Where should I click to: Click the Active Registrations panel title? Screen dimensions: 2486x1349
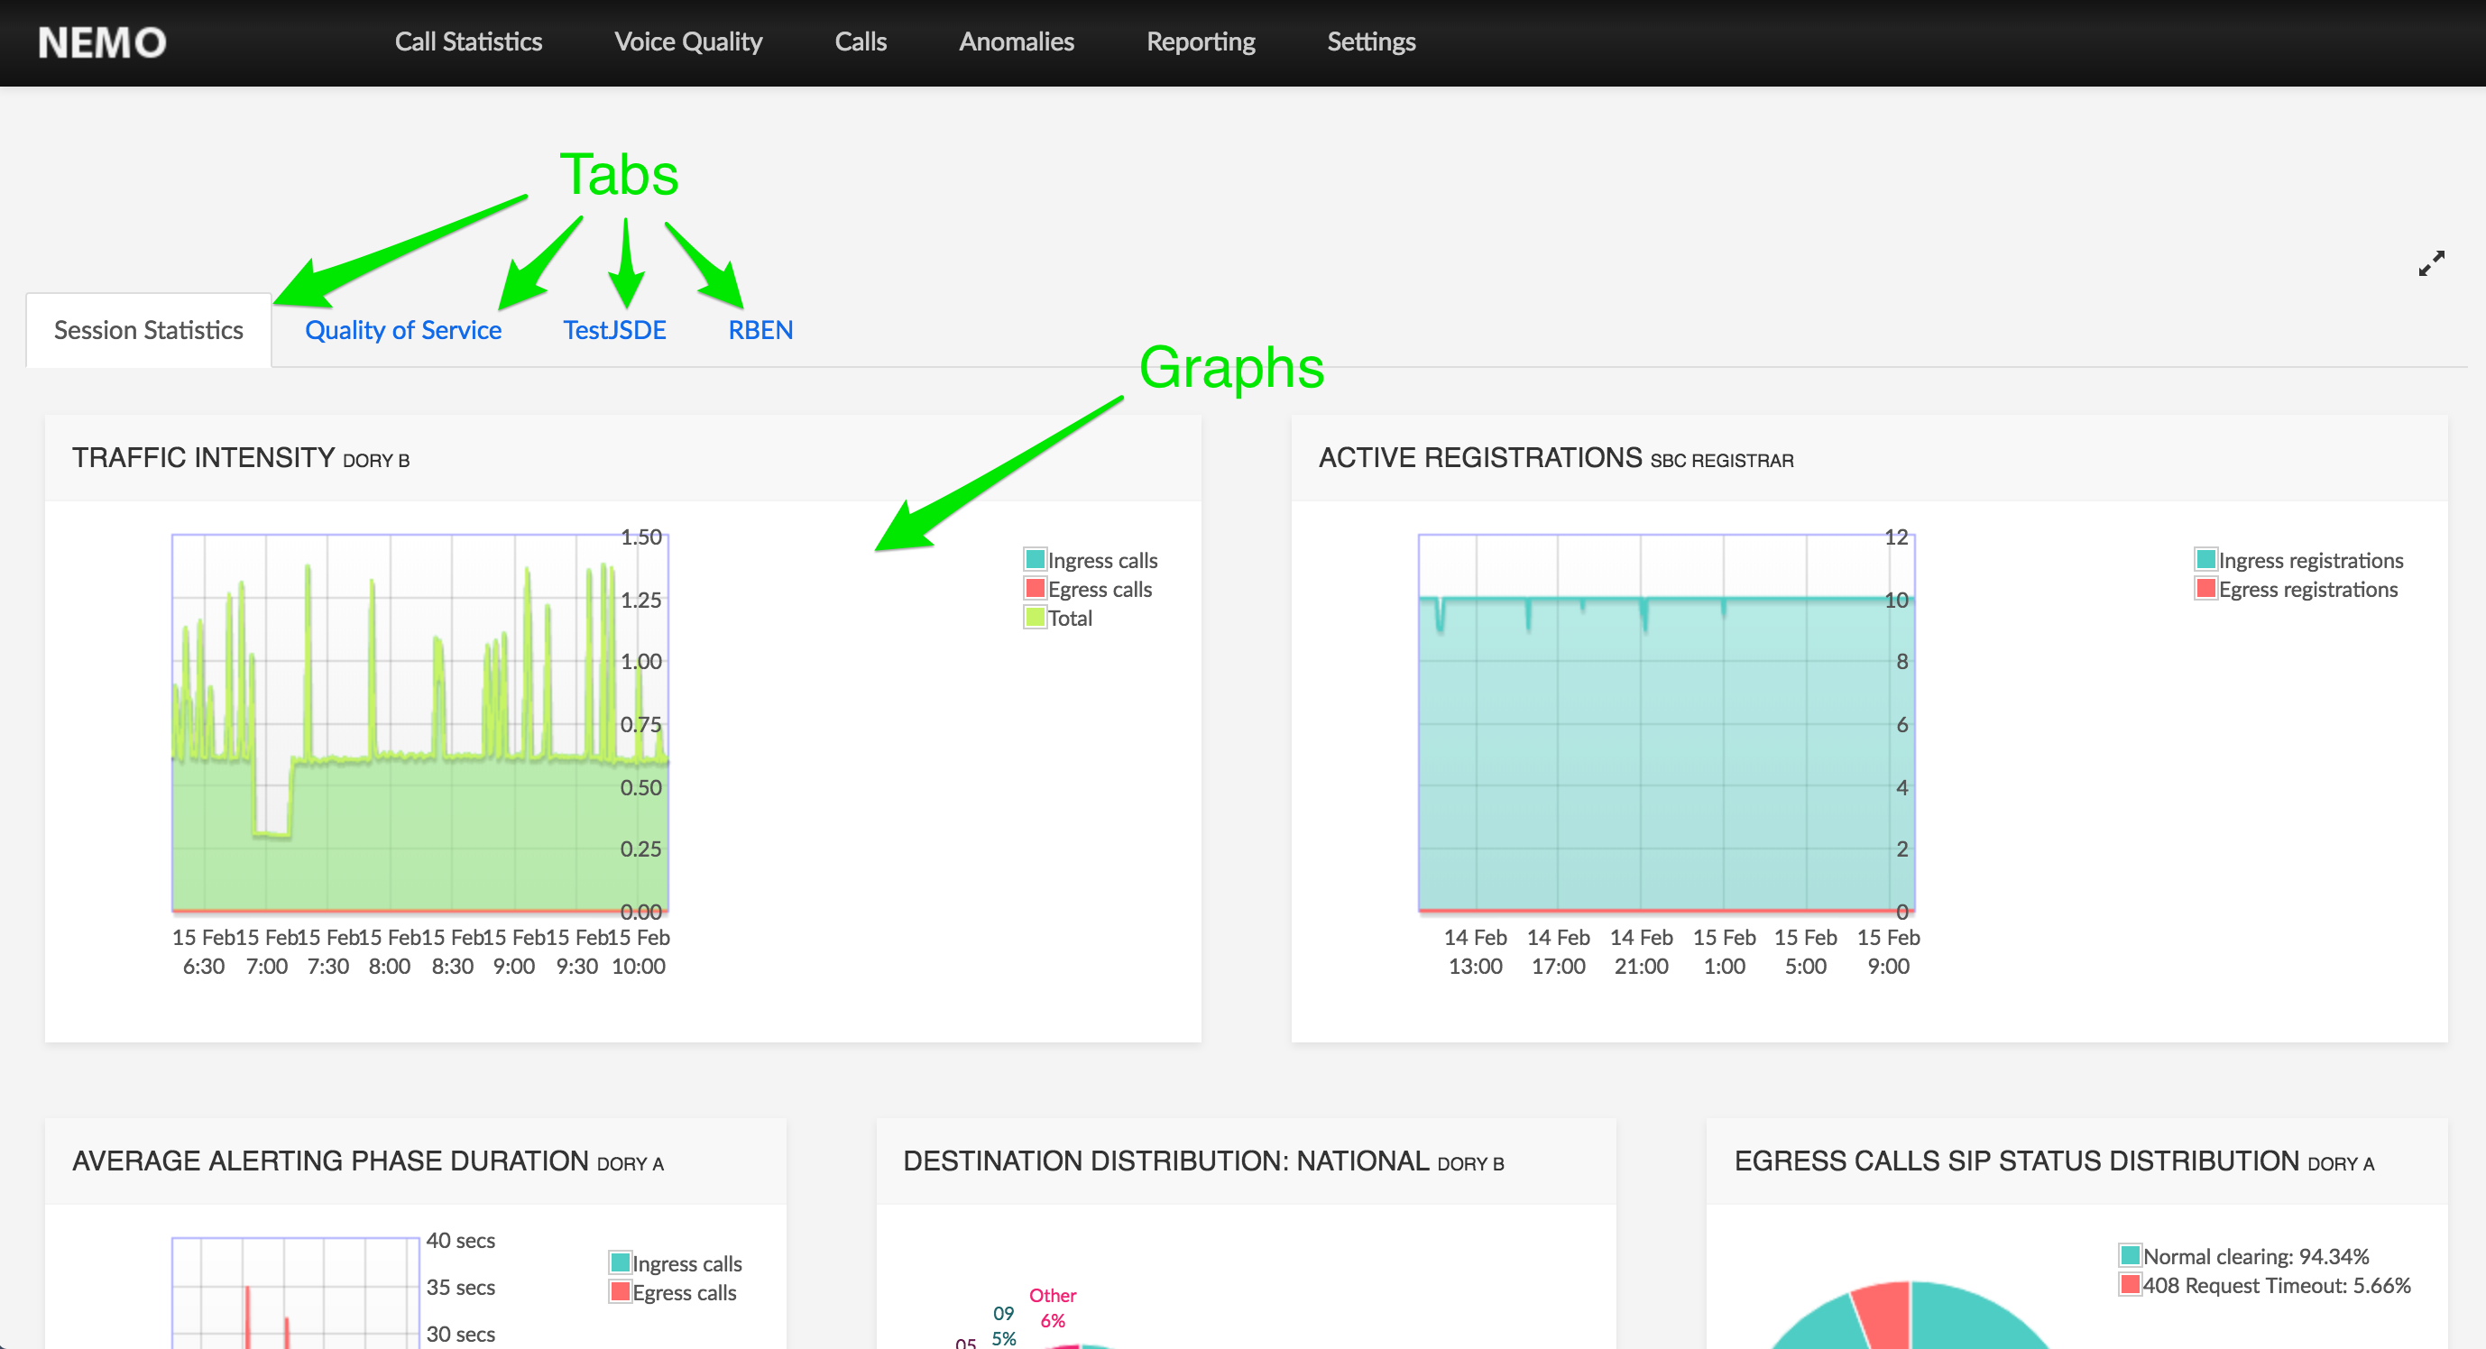click(1556, 457)
